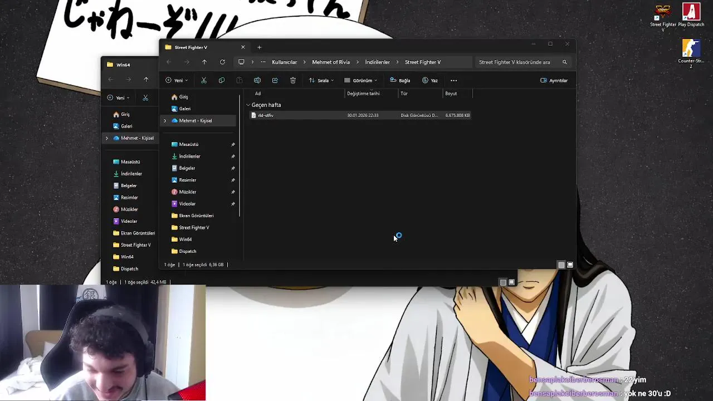Open Play Dispatch desktop shortcut
713x401 pixels.
click(691, 16)
